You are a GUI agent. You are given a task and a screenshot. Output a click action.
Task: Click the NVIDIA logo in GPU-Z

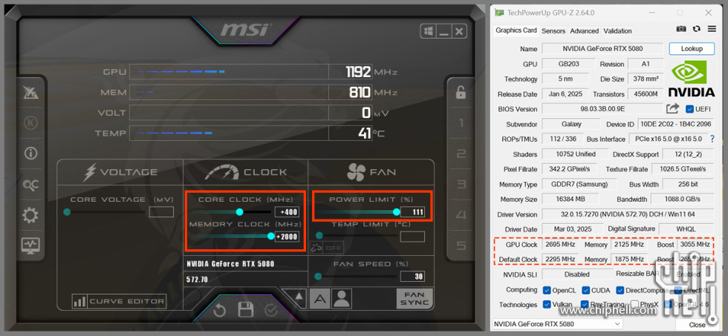[x=692, y=78]
